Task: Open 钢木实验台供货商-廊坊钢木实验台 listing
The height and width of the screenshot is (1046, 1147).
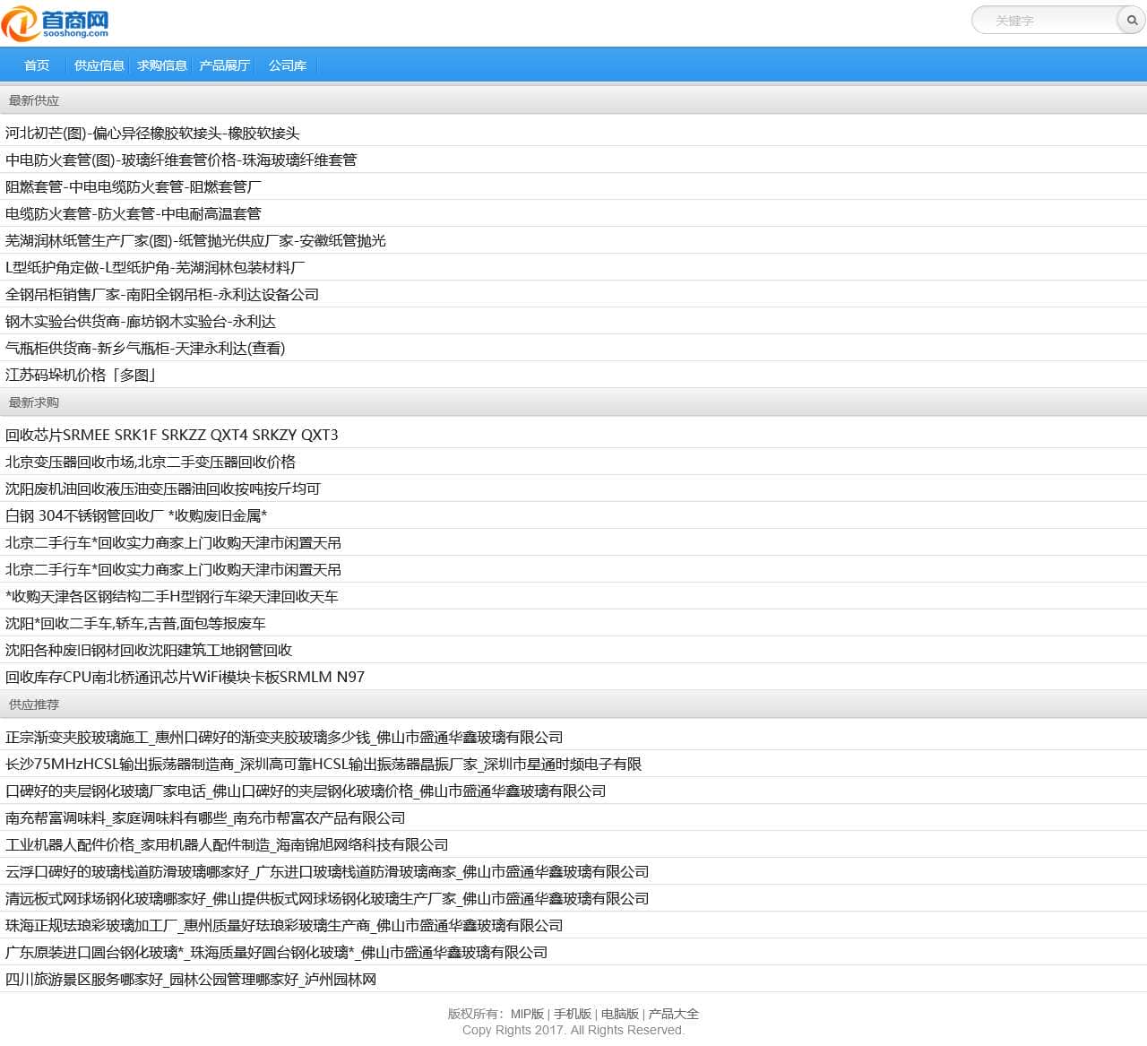Action: pos(141,321)
